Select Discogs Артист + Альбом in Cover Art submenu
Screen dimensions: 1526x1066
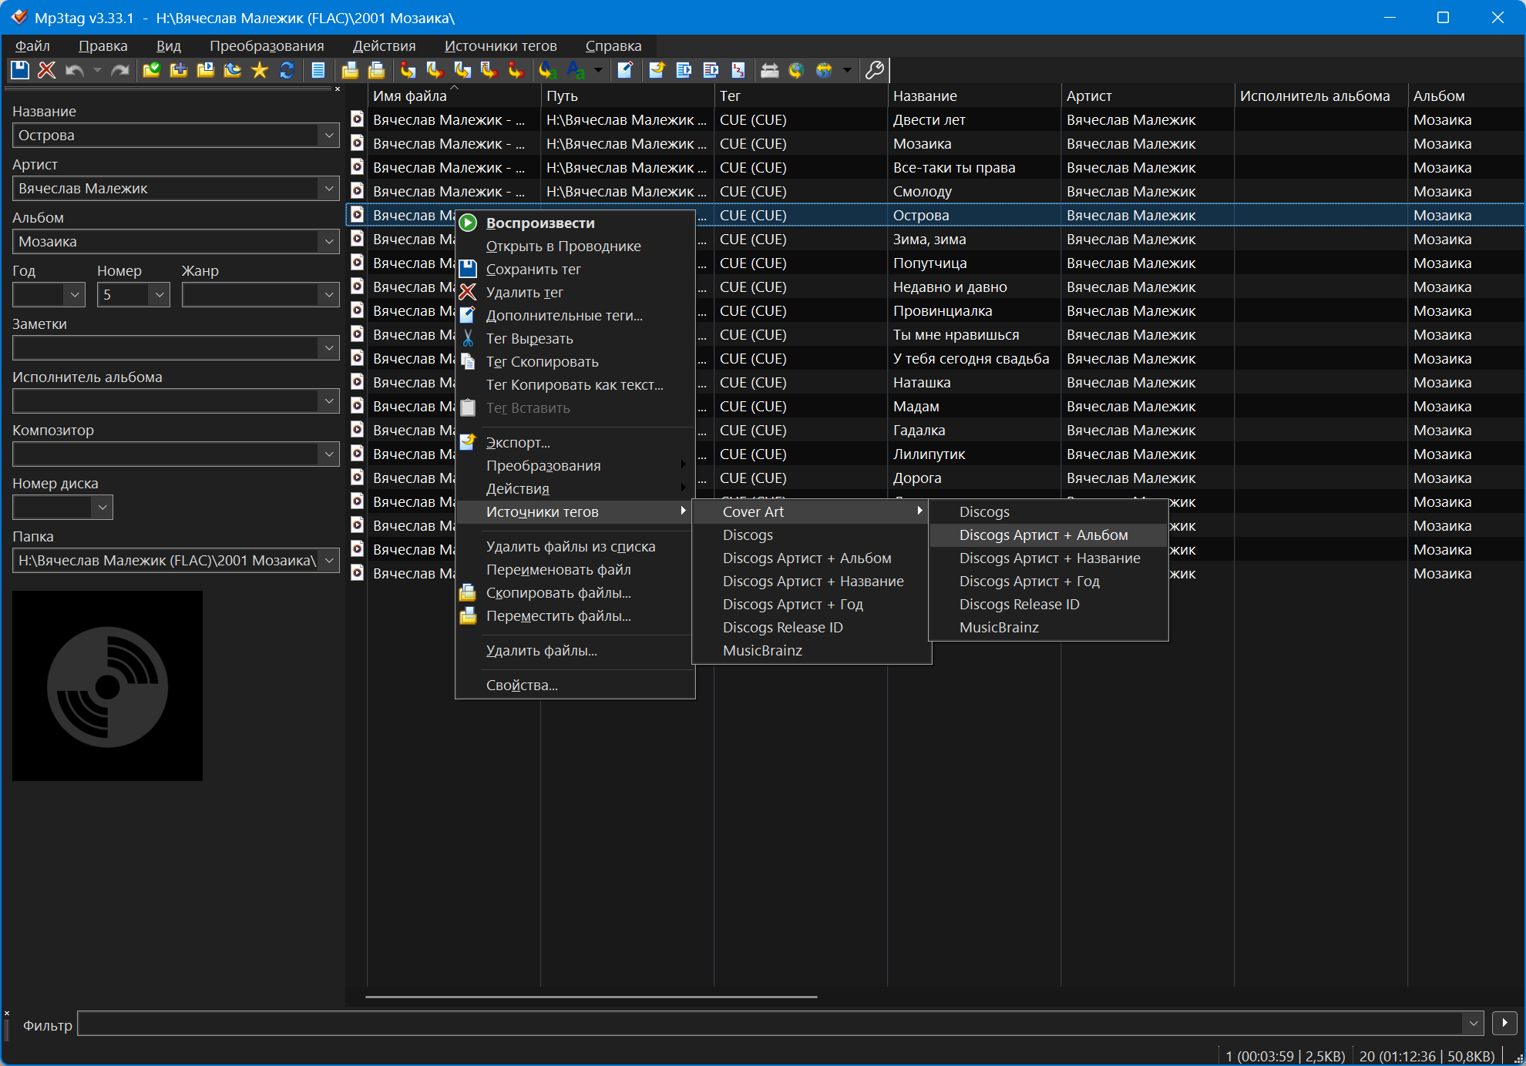point(1043,535)
